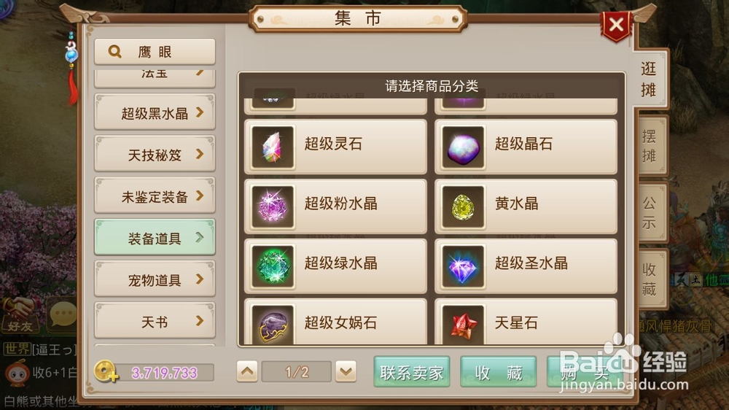729x410 pixels.
Task: Switch to the 公示 tab
Action: click(650, 212)
